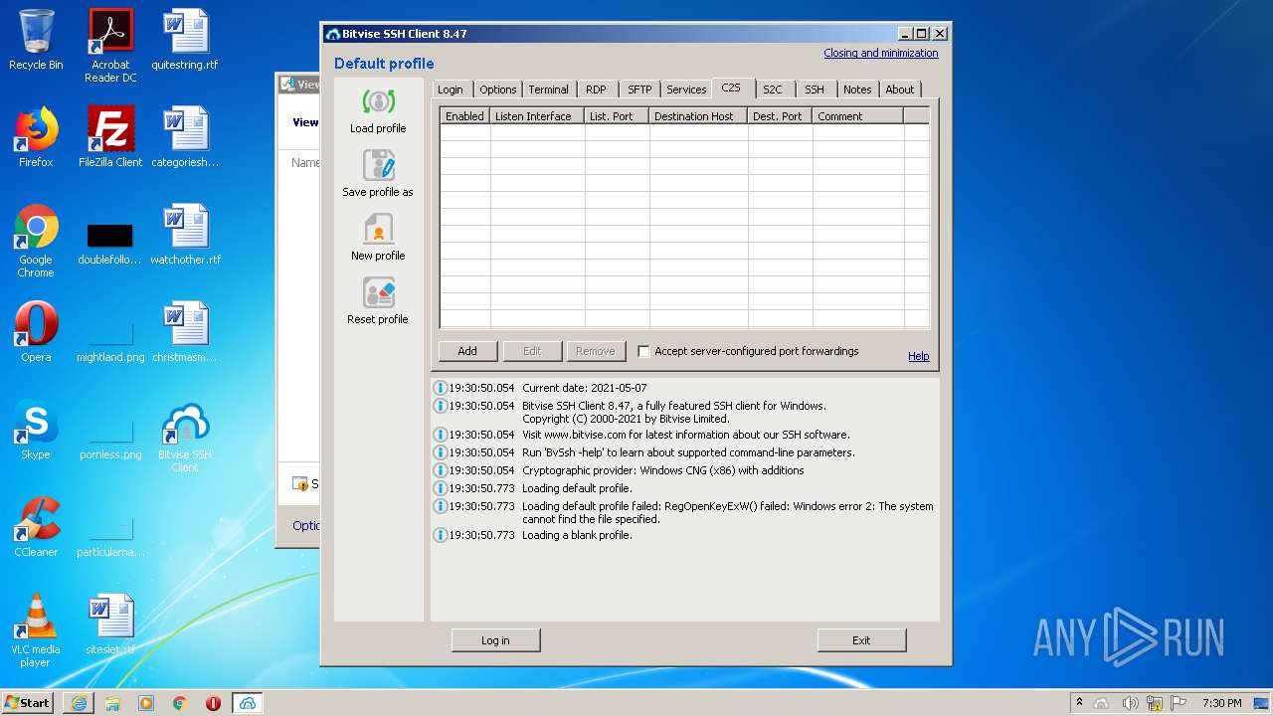Click the Exit button
1273x716 pixels.
click(x=861, y=640)
